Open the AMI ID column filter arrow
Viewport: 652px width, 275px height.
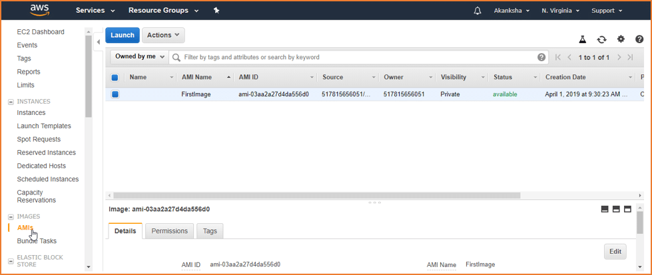click(x=312, y=78)
